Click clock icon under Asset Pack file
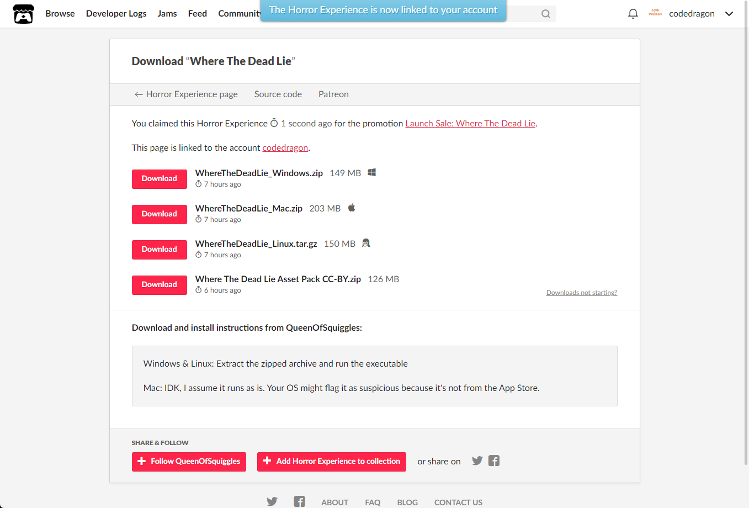749x508 pixels. pyautogui.click(x=199, y=290)
